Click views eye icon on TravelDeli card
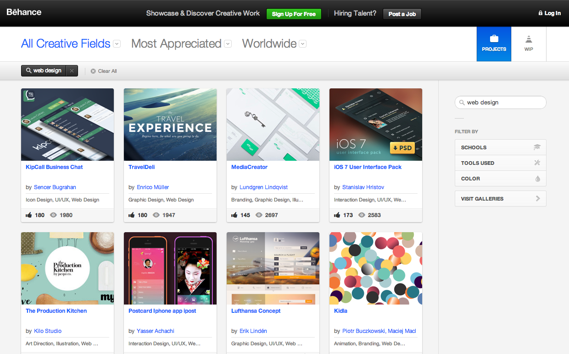Screen dimensions: 569x354 point(156,215)
